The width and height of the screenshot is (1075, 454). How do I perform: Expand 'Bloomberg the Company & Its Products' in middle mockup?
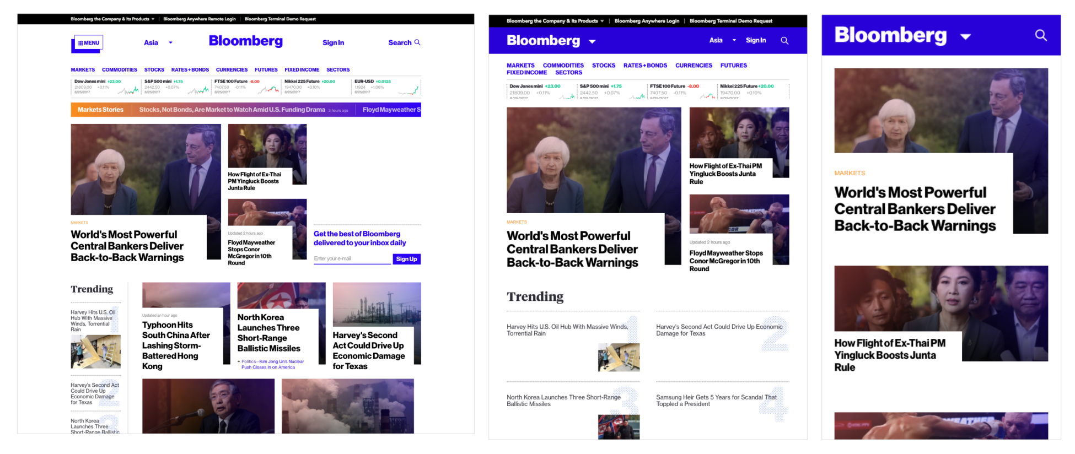coord(555,21)
